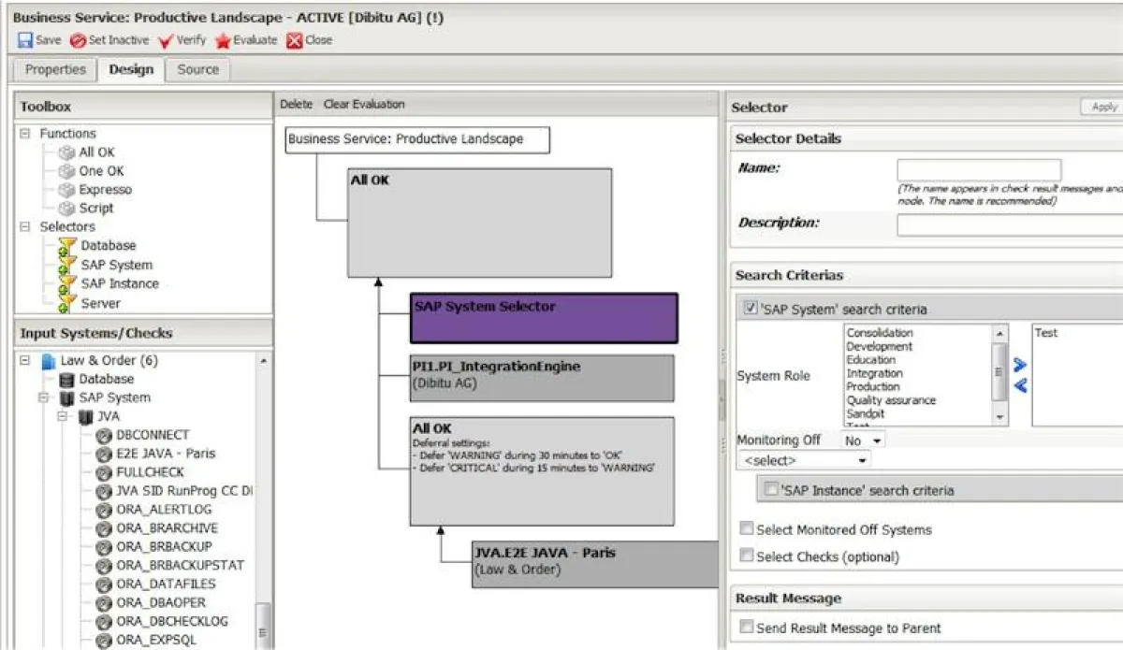
Task: Switch to the Source tab
Action: pos(197,69)
